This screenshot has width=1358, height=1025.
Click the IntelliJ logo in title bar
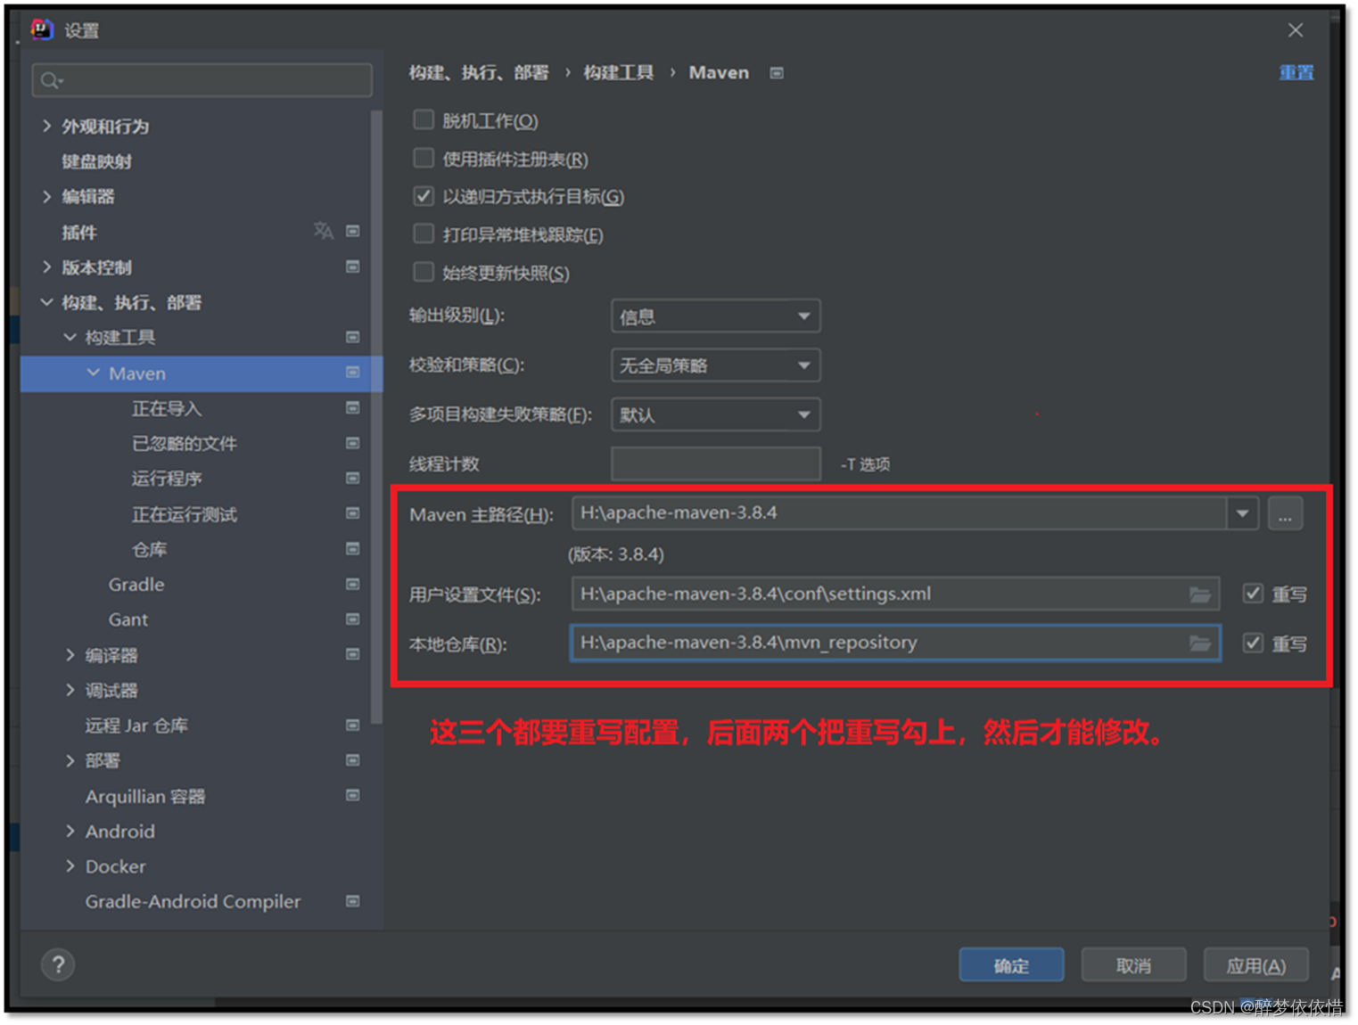coord(42,29)
